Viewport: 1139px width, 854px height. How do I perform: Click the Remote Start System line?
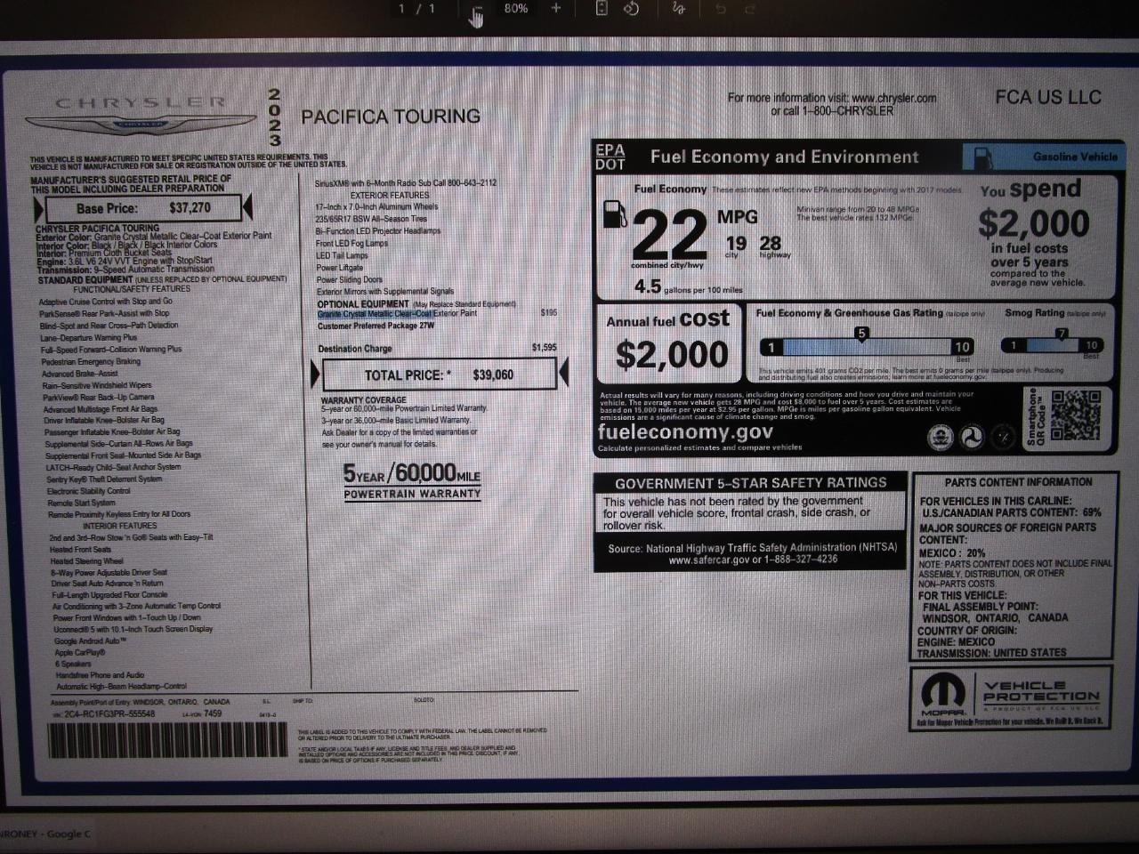coord(82,503)
